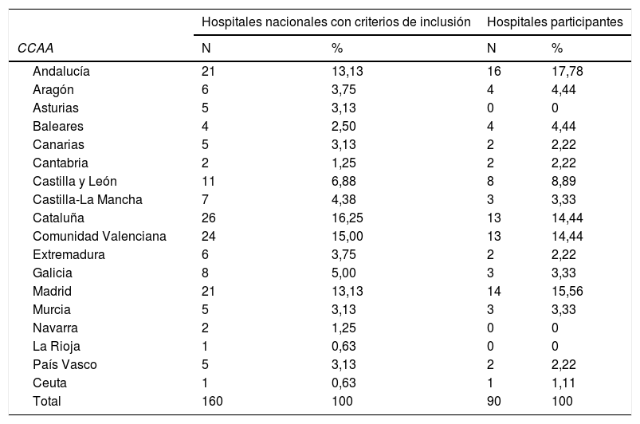This screenshot has width=640, height=424.
Task: Click the 15,56 percentage for Madrid
Action: pos(567,292)
